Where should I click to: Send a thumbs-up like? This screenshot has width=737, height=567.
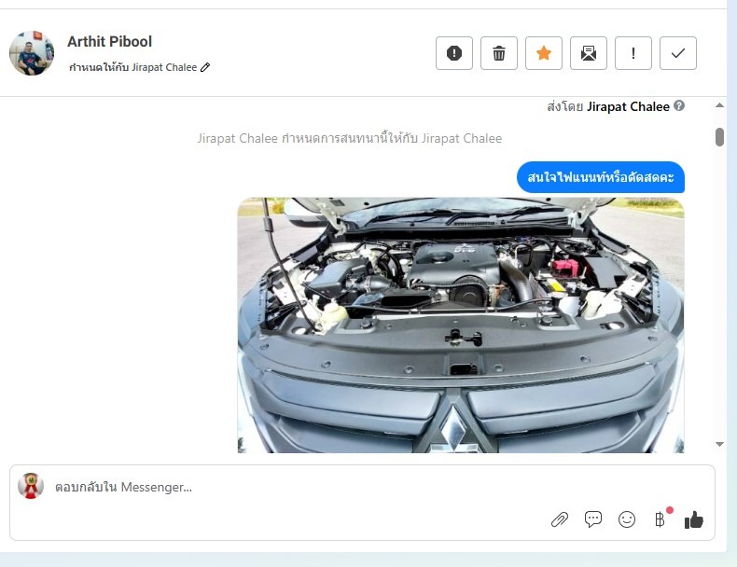[x=694, y=519]
